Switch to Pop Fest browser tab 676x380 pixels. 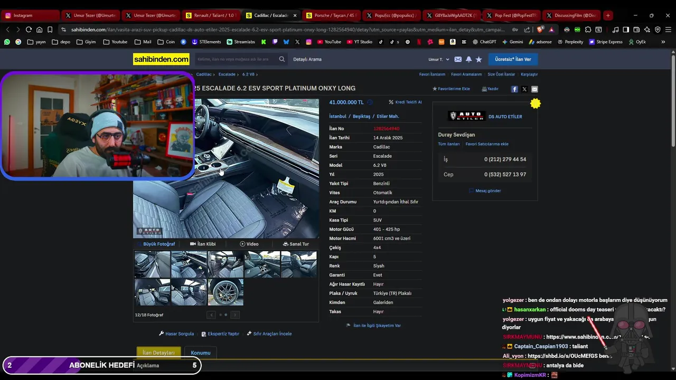point(511,15)
